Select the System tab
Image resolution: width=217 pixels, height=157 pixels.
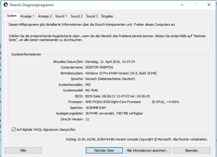[x=12, y=16]
